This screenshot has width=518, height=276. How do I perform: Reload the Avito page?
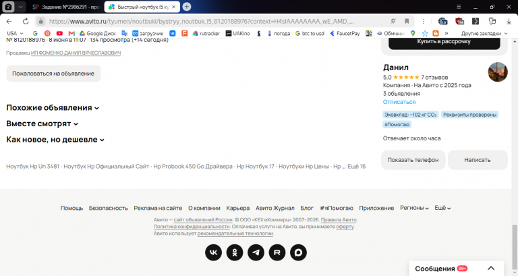[26, 21]
